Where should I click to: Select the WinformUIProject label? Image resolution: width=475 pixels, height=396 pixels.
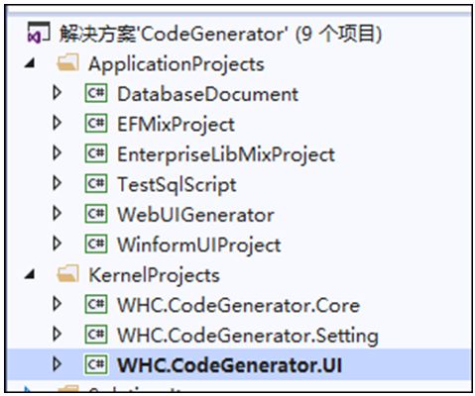coord(199,245)
